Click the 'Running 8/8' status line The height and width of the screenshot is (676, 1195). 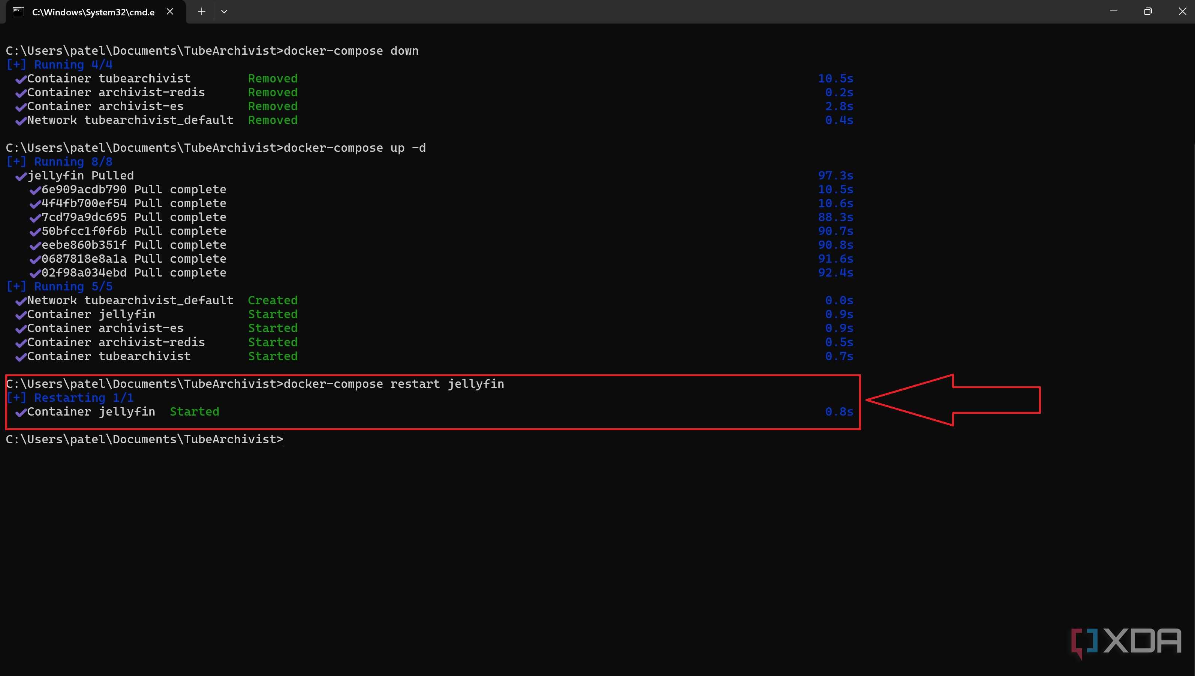[x=60, y=162]
